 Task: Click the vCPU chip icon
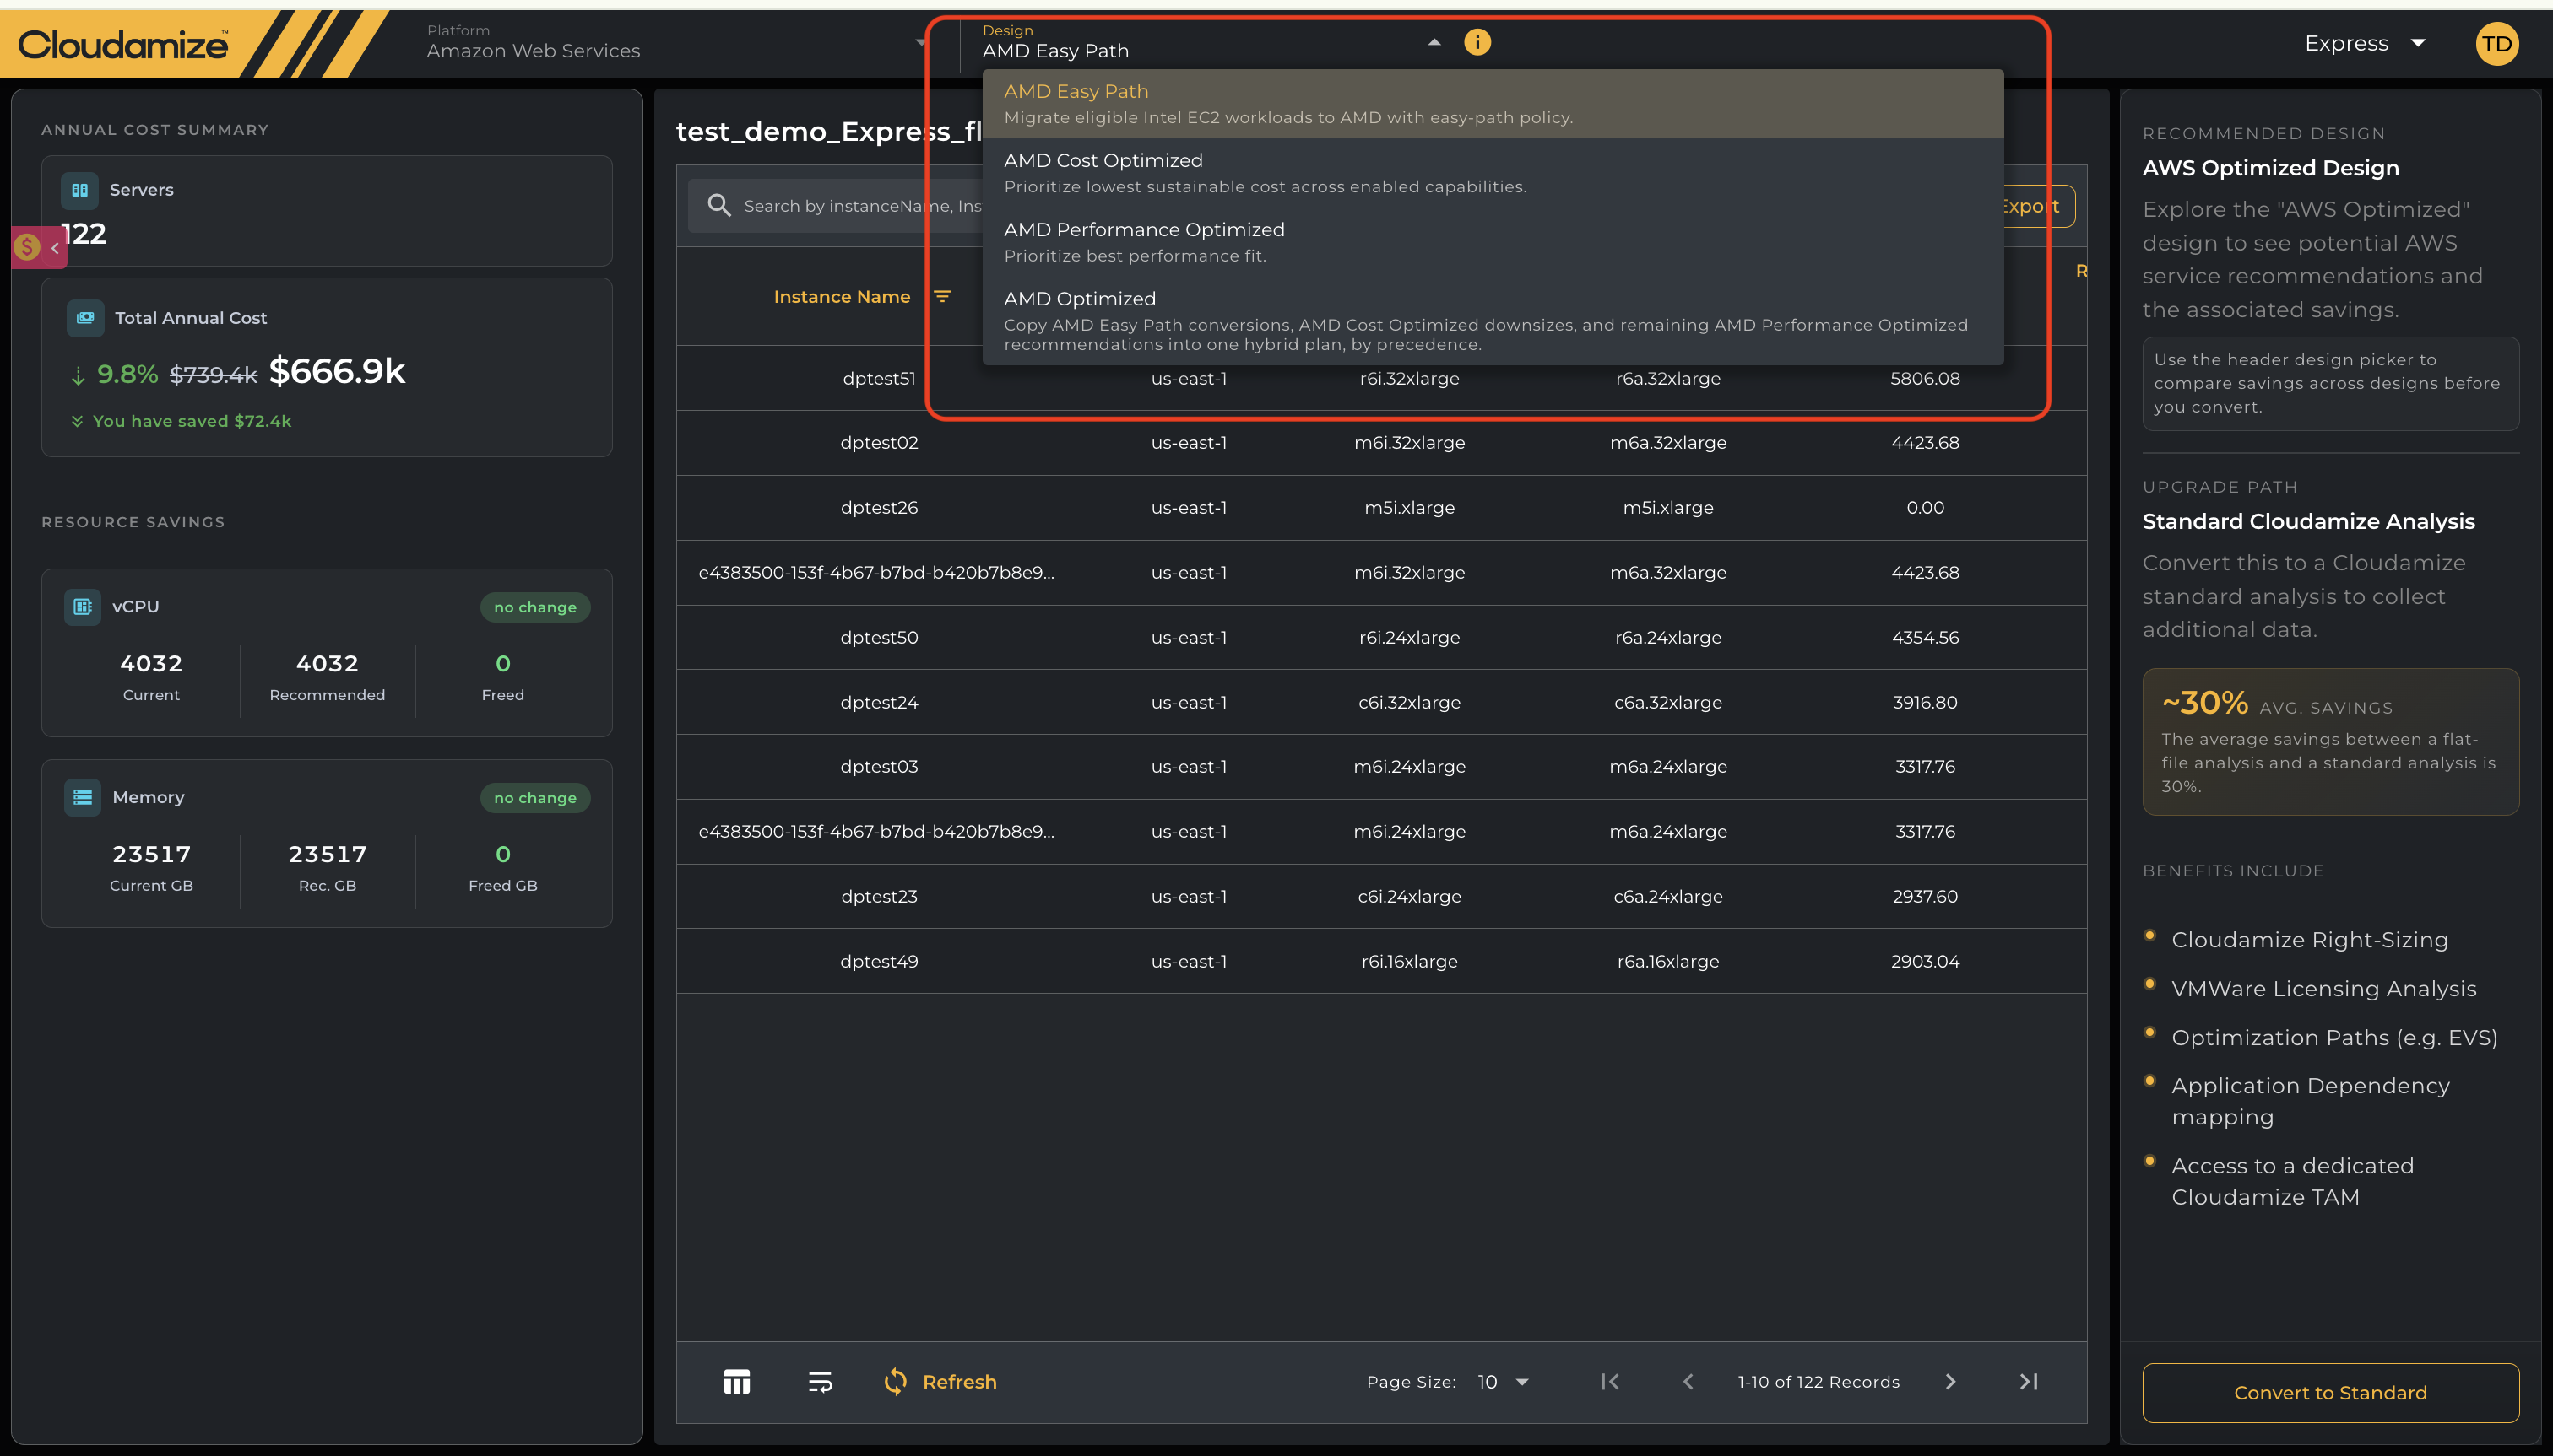point(82,606)
